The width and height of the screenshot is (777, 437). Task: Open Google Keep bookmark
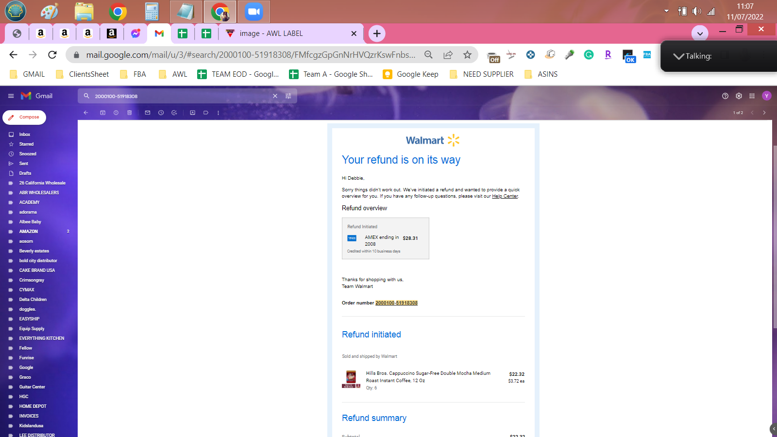(x=410, y=74)
